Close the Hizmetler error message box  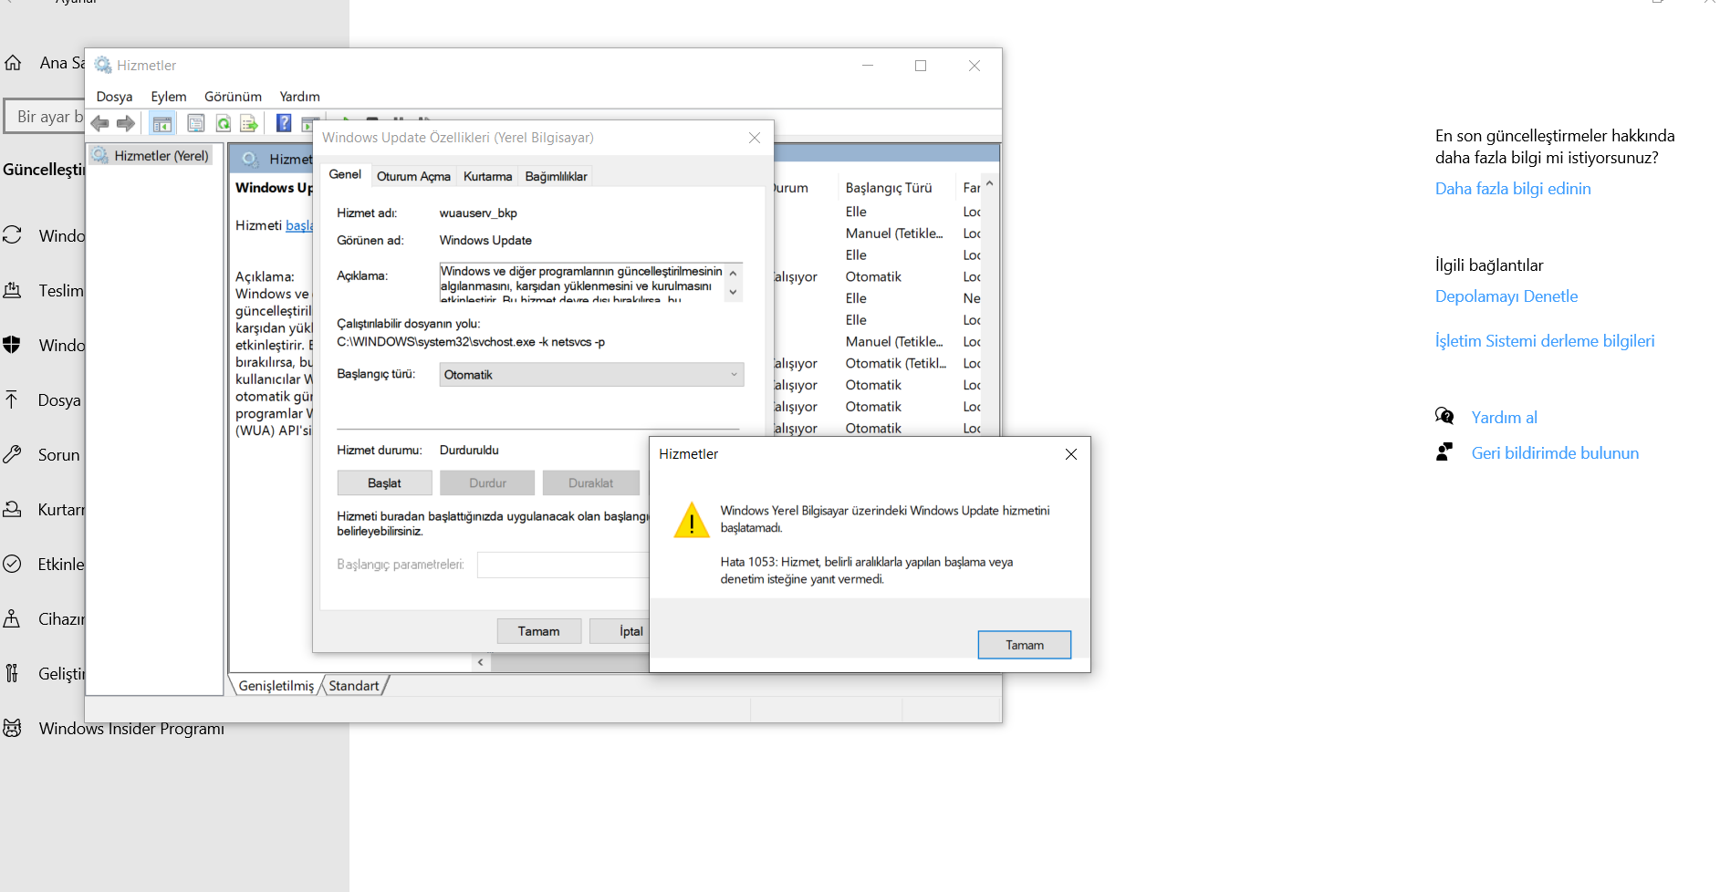[1071, 454]
